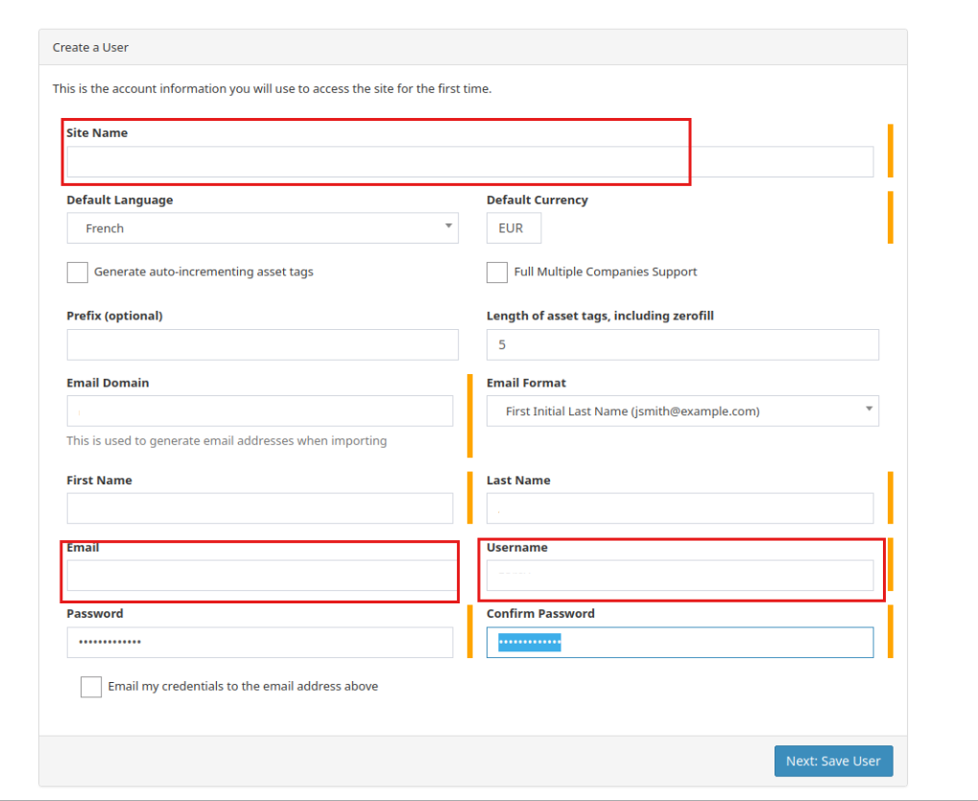Click the Default Currency field showing EUR

[513, 228]
